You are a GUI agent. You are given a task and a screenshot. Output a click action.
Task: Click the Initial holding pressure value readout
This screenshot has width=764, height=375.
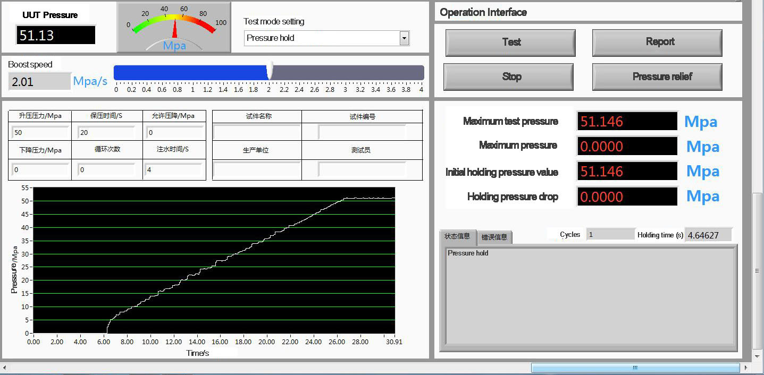pyautogui.click(x=627, y=171)
